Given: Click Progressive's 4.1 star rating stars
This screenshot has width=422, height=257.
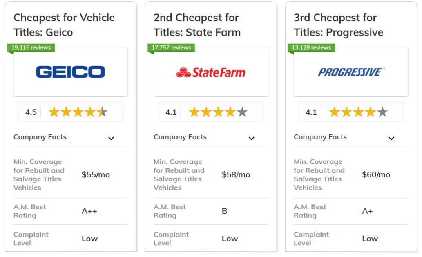Looking at the screenshot, I should 359,112.
